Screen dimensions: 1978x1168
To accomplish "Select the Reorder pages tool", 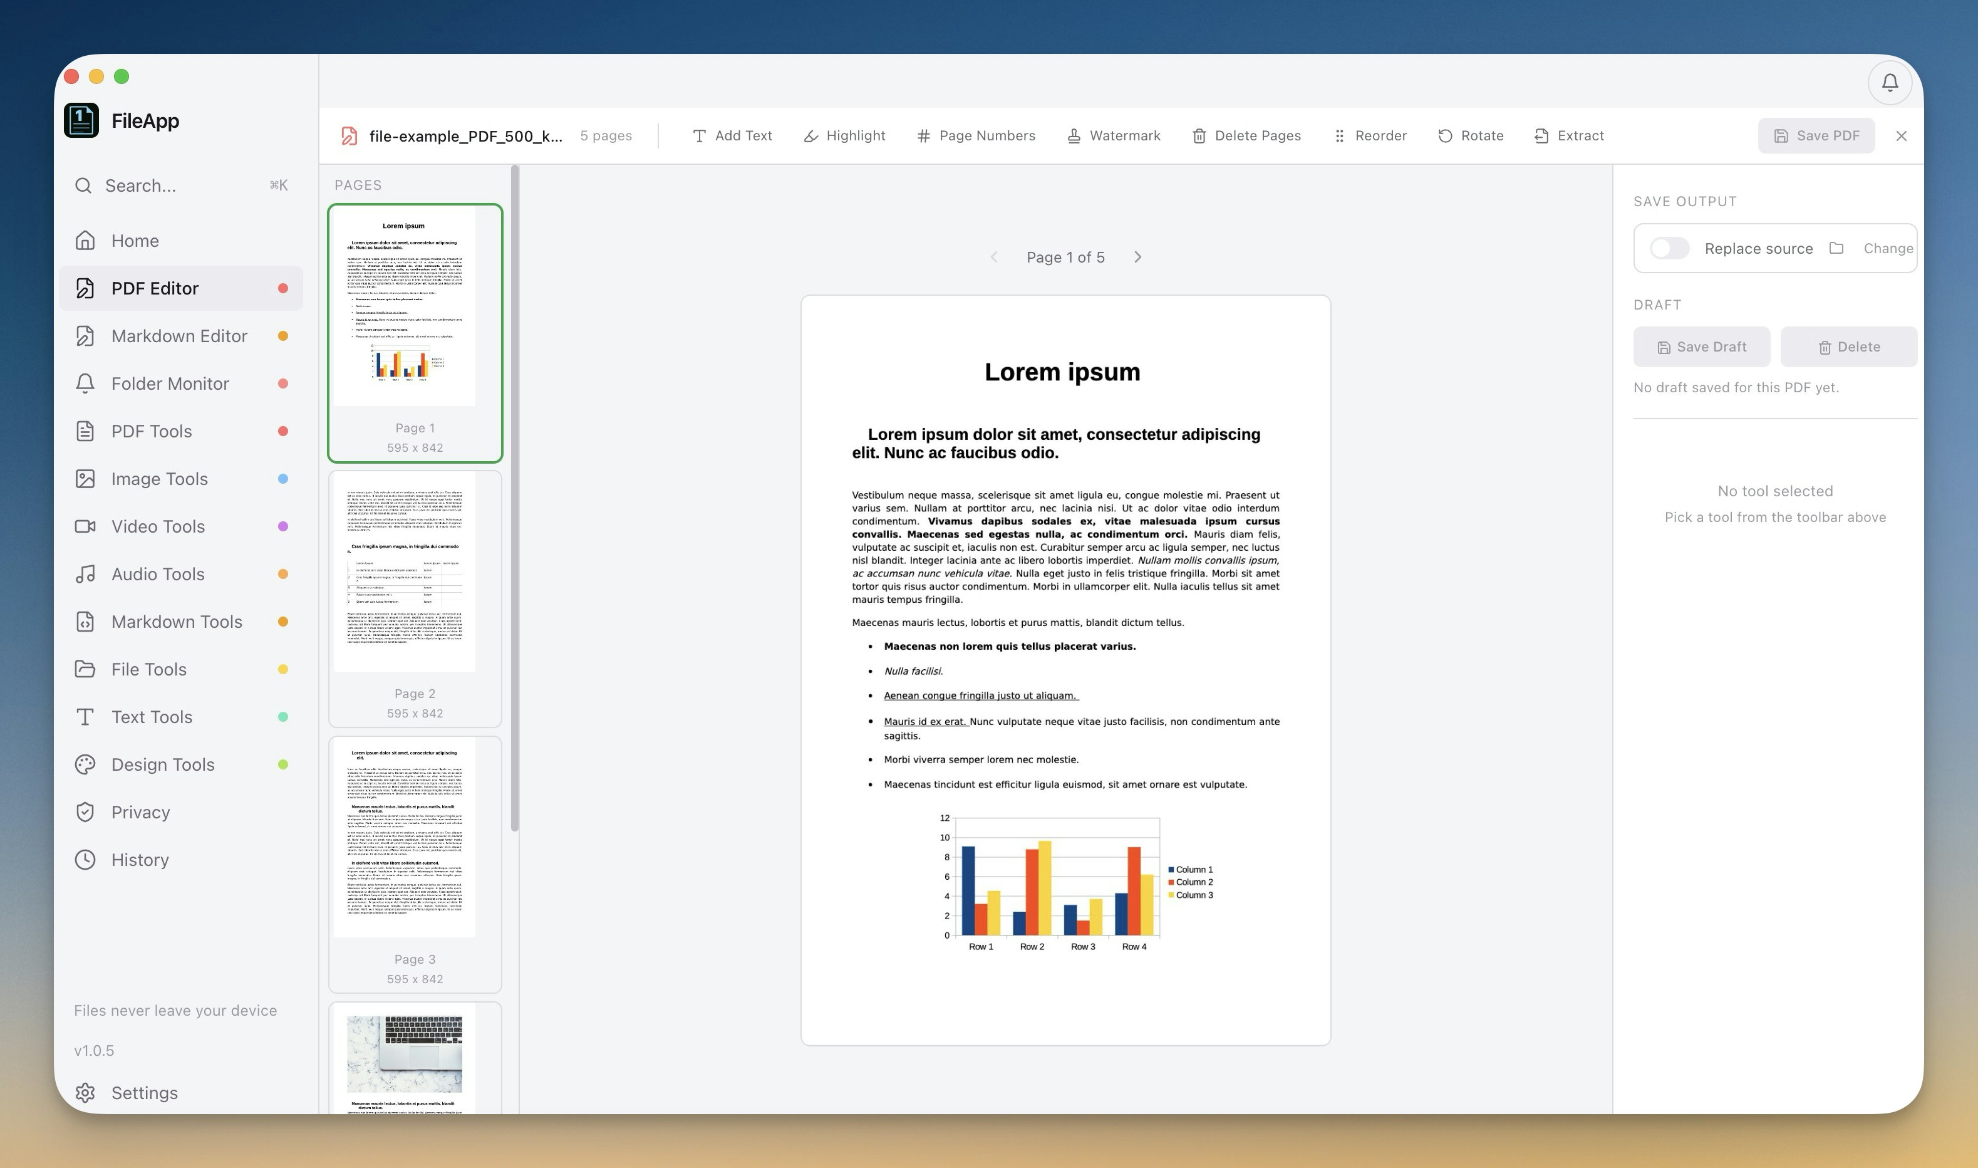I will point(1370,135).
